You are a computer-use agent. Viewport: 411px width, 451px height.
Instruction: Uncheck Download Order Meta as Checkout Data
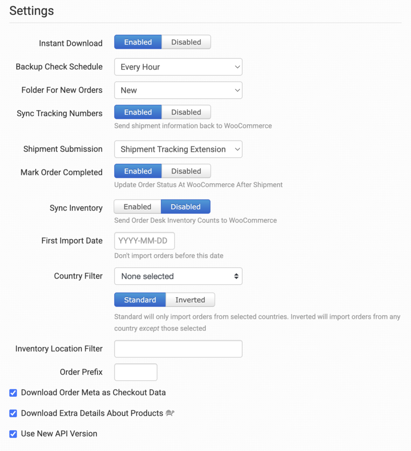pos(13,392)
